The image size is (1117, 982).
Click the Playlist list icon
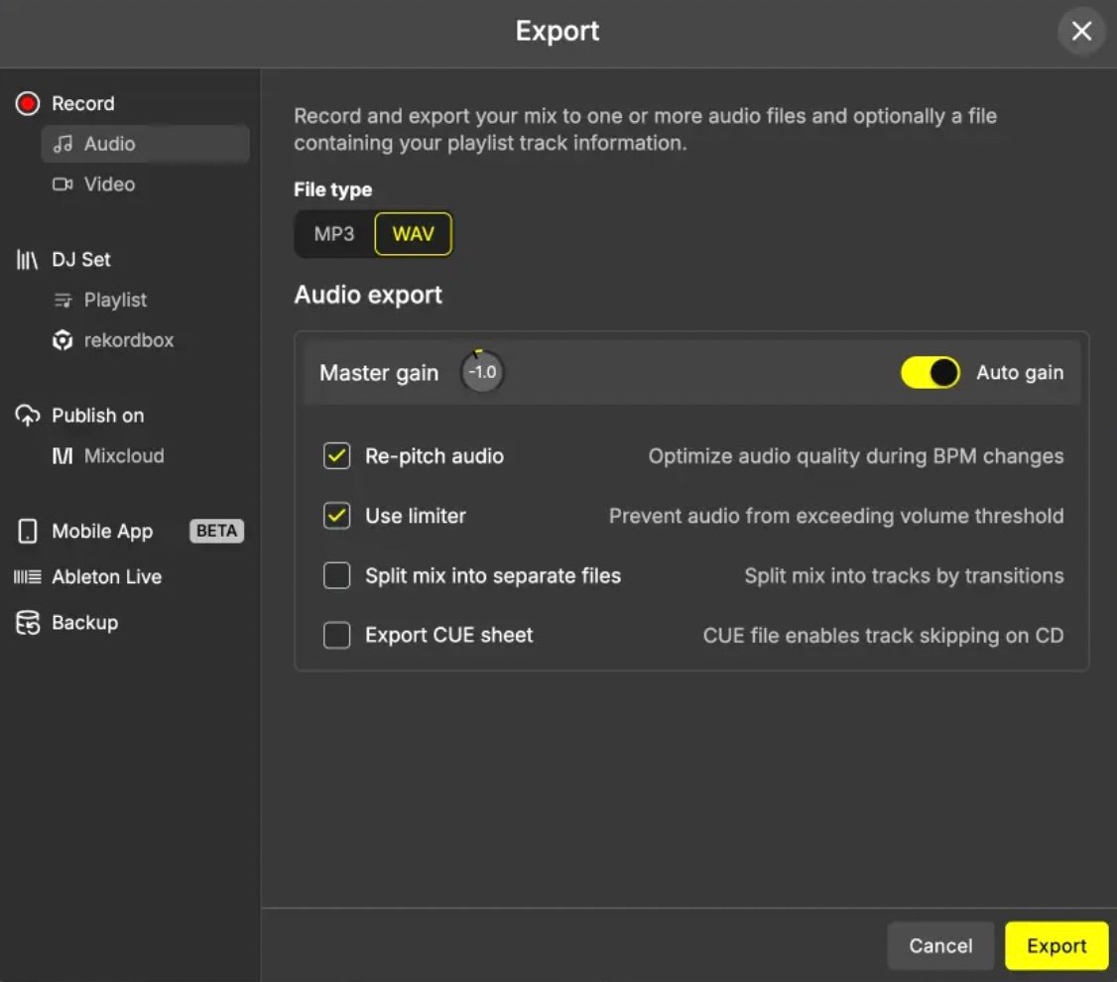point(62,301)
